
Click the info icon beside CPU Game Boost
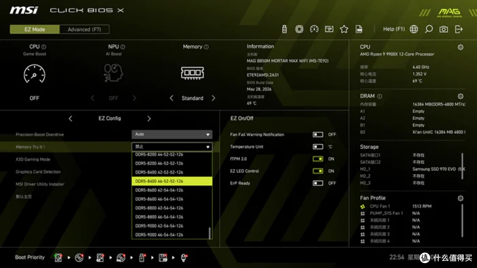44,47
